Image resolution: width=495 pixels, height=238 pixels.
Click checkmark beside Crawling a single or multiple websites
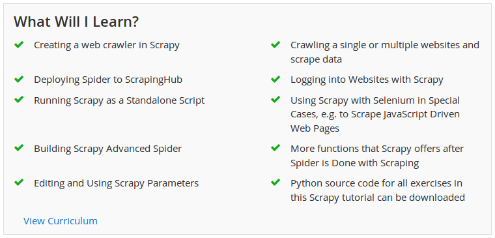pos(276,45)
